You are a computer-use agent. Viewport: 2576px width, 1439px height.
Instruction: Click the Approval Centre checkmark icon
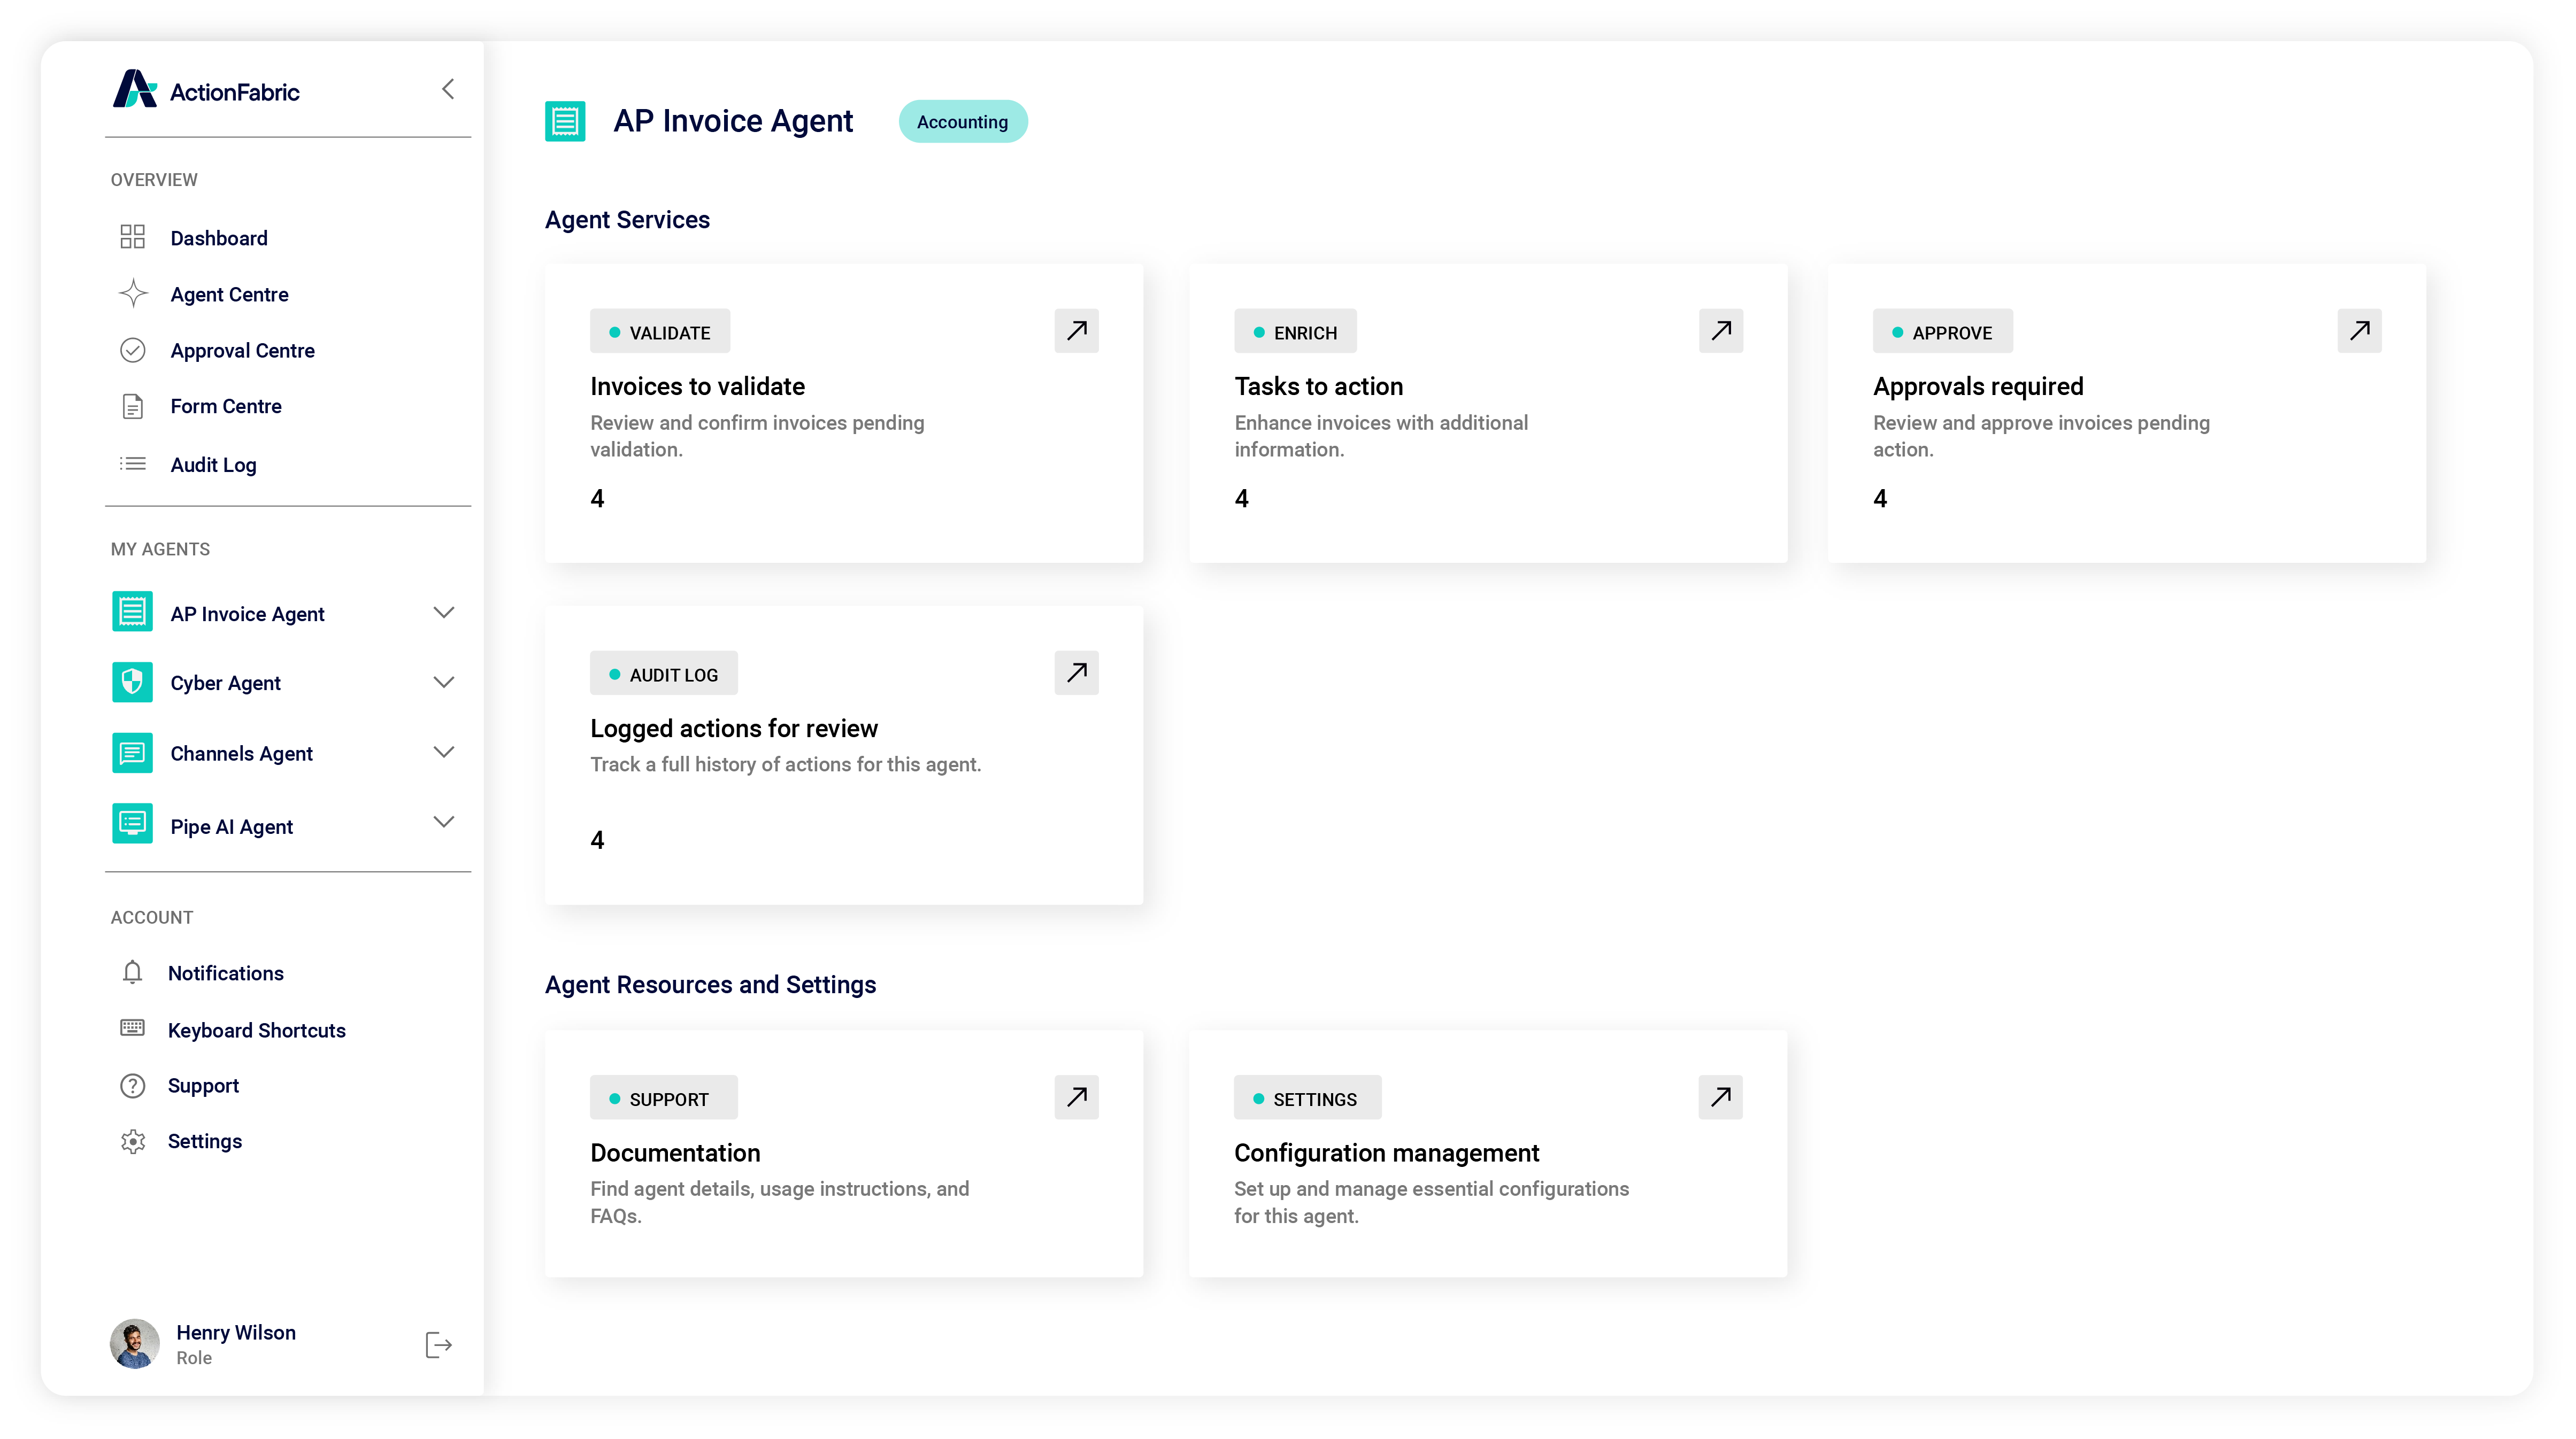point(132,350)
